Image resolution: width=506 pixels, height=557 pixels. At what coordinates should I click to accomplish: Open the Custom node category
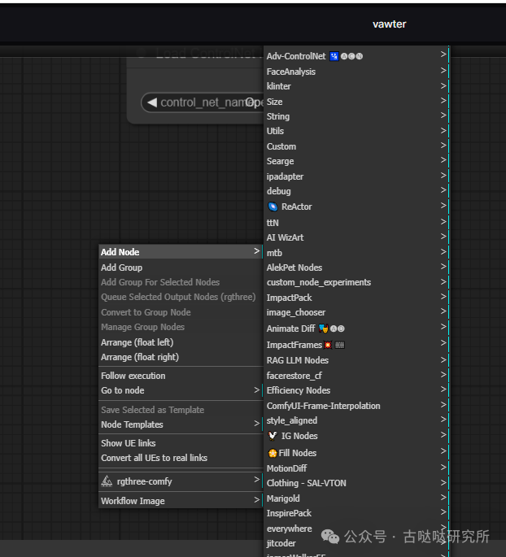click(x=356, y=146)
